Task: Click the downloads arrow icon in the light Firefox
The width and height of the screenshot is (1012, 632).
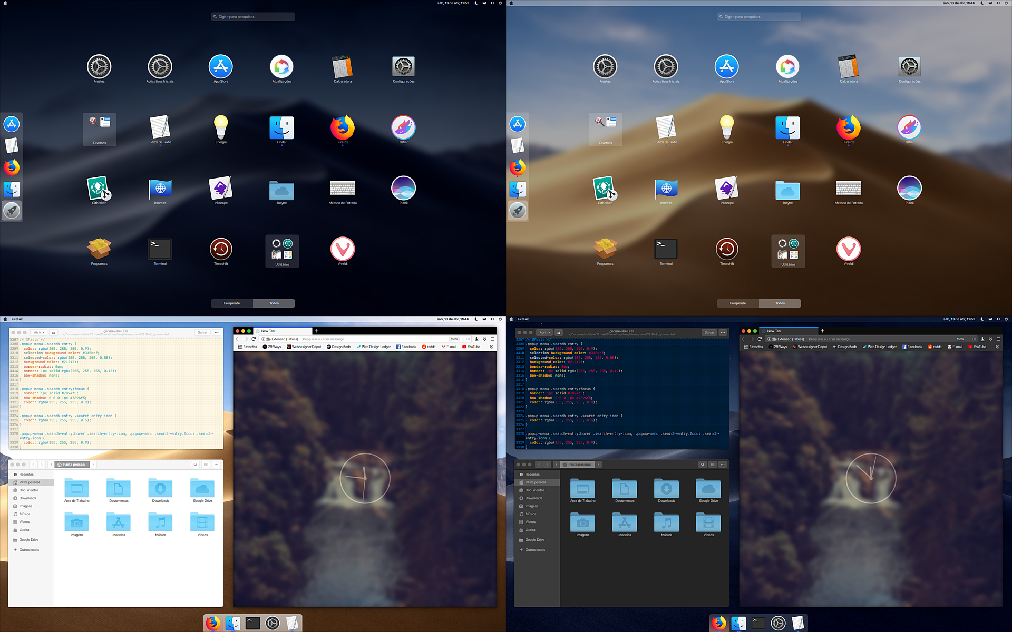Action: pos(476,339)
